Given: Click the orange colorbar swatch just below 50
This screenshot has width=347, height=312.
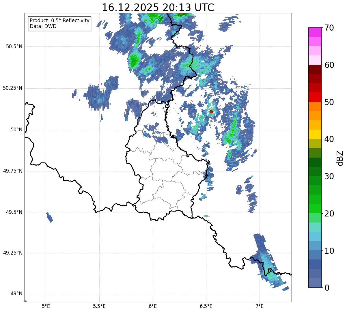Looking at the screenshot, I should click(315, 107).
